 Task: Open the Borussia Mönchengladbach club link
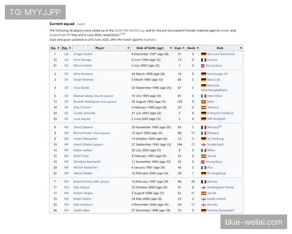[x=214, y=88]
